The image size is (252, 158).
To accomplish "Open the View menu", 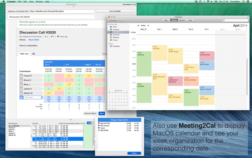I will pos(31,2).
